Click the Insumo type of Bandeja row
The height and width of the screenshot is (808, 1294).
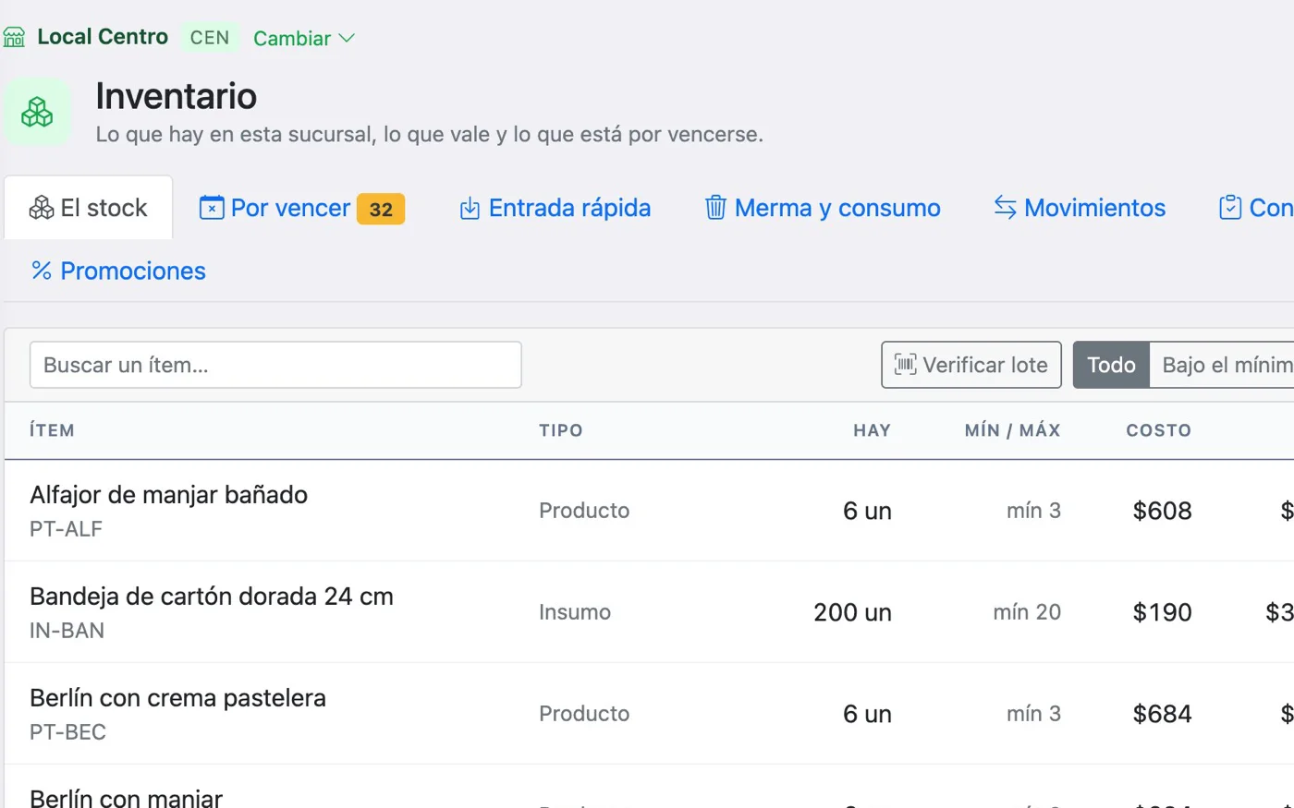point(575,612)
